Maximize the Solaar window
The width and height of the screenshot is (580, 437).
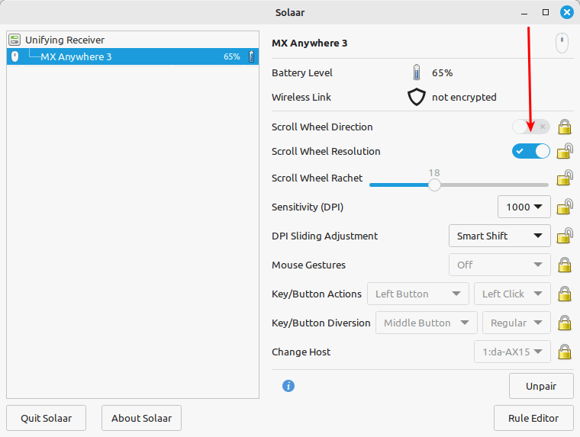point(546,12)
